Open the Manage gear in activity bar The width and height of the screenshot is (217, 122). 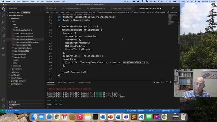(3, 106)
